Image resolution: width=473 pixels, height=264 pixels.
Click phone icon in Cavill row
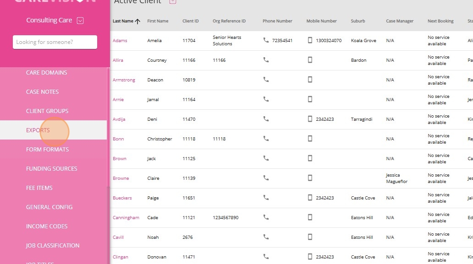click(x=266, y=237)
